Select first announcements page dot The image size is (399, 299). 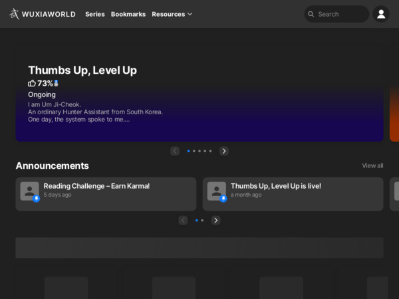pos(197,221)
